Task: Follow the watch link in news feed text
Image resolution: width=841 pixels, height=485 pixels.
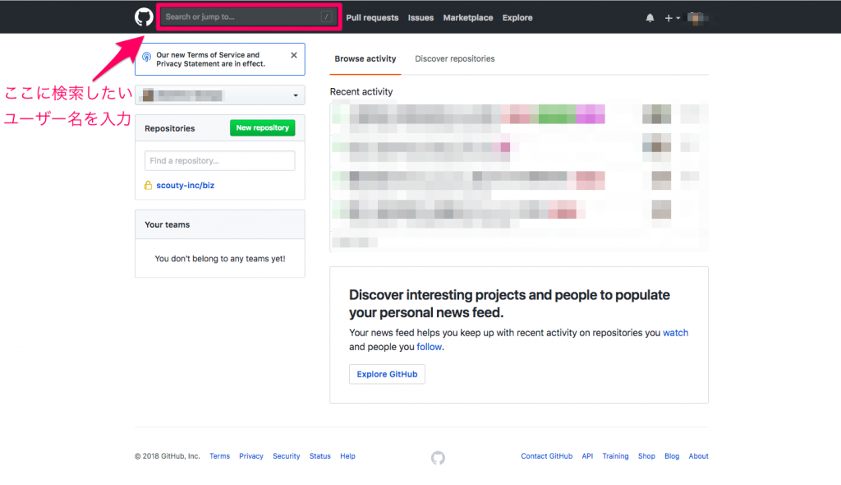Action: pyautogui.click(x=675, y=333)
